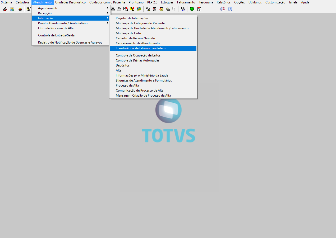Click the patient with plus toolbar icon

tap(12, 9)
